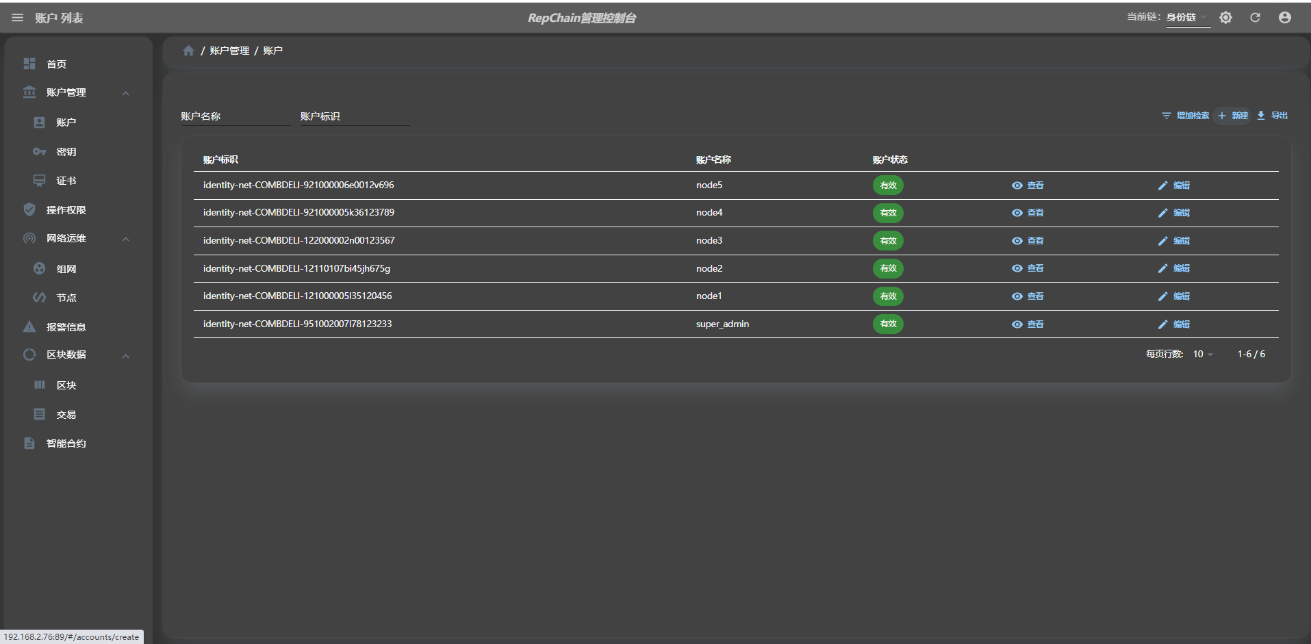The height and width of the screenshot is (644, 1311).
Task: Click the 证书 certificate icon
Action: coord(40,181)
